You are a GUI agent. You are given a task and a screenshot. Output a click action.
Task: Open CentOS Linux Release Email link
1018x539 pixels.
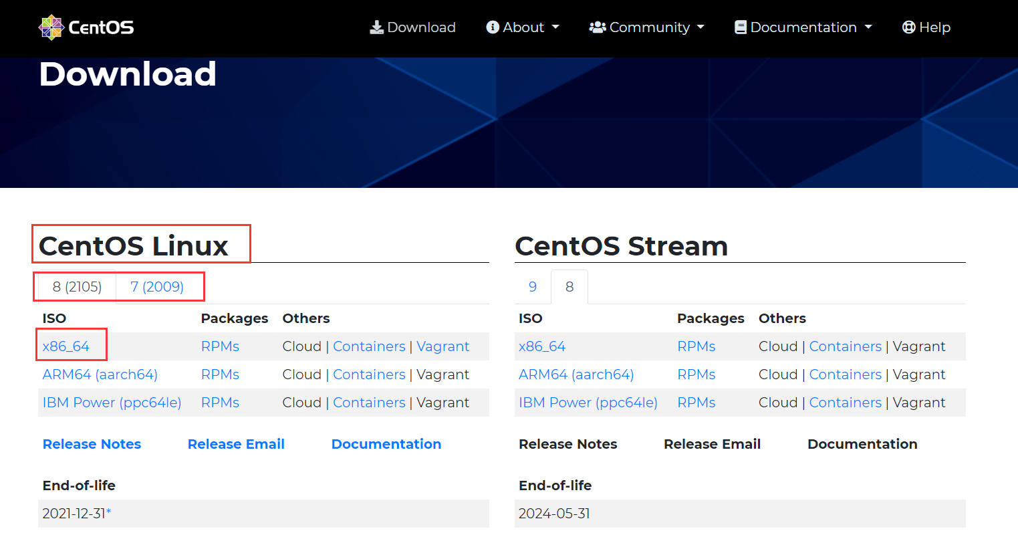coord(236,444)
